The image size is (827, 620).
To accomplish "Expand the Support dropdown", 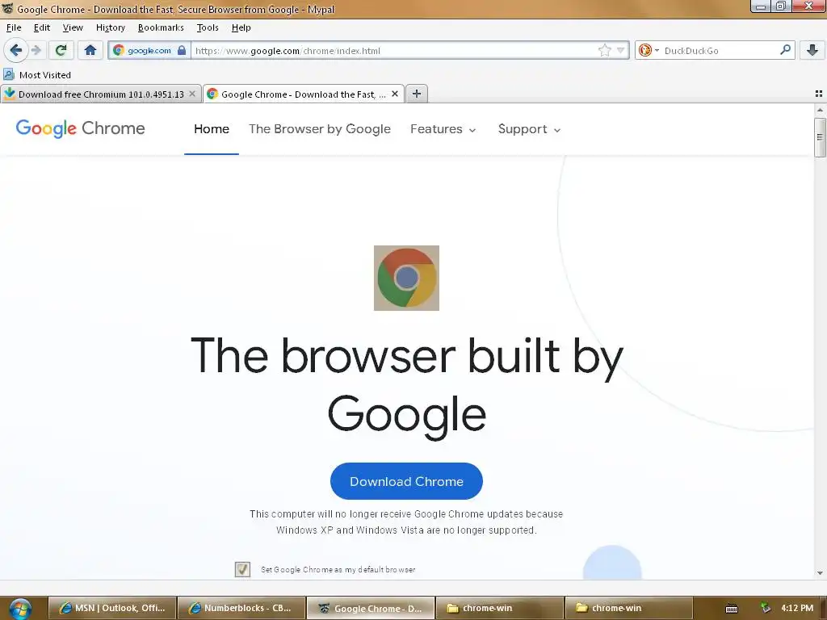I will (529, 129).
